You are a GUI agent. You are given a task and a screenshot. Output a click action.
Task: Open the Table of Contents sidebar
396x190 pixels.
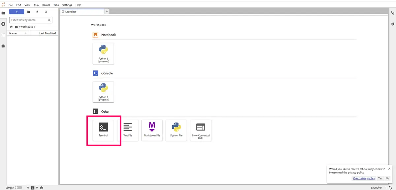point(3,35)
